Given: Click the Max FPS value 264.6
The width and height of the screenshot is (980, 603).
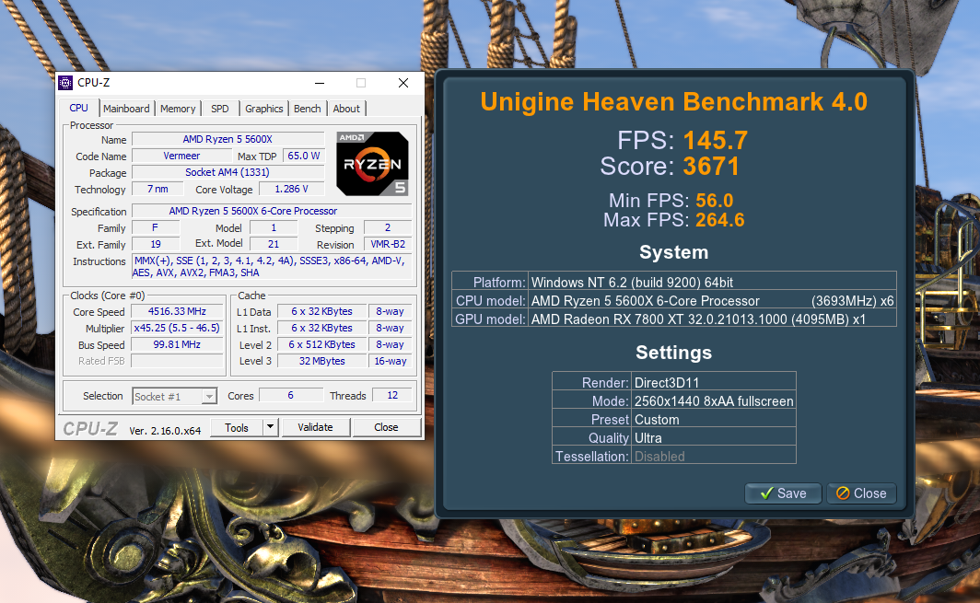Looking at the screenshot, I should pos(720,220).
